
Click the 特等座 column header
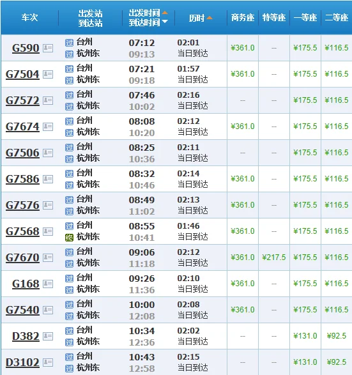coord(274,17)
